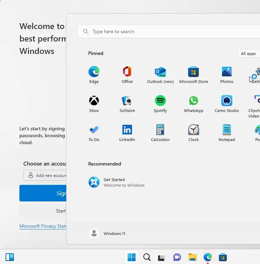Open Clipchamp Video editor app

coord(255,106)
